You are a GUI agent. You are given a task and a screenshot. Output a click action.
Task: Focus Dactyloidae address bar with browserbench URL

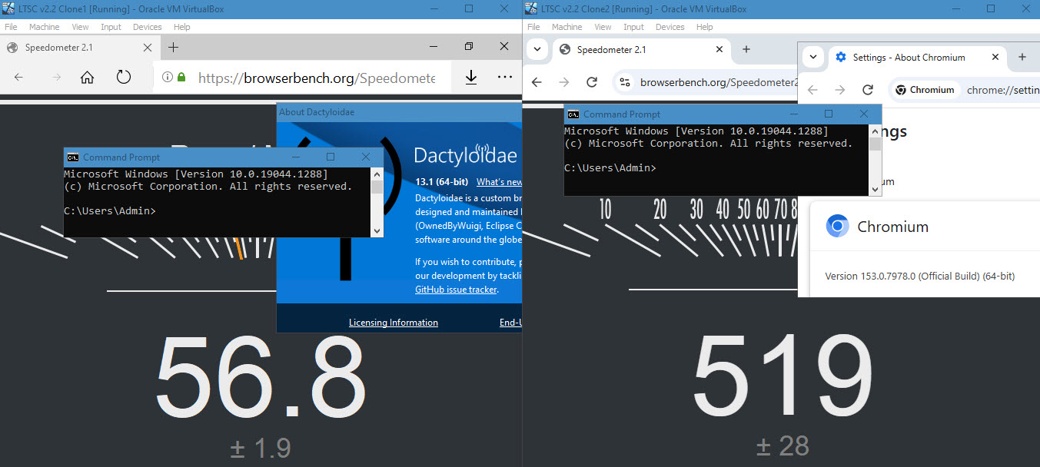click(317, 78)
